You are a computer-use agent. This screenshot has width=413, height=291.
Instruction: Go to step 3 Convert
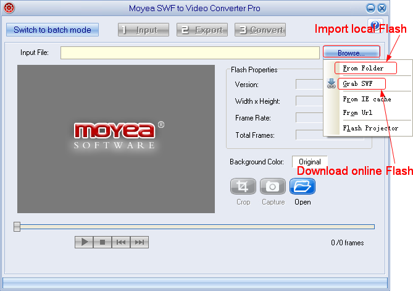click(x=261, y=30)
